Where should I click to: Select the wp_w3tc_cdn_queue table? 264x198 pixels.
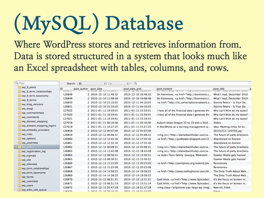pyautogui.click(x=34, y=190)
